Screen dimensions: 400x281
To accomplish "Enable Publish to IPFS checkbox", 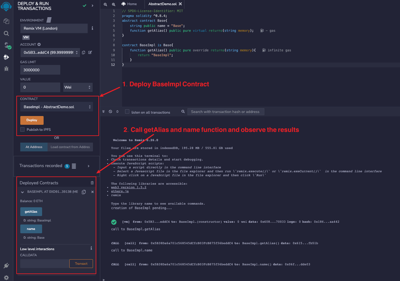I will pyautogui.click(x=22, y=130).
